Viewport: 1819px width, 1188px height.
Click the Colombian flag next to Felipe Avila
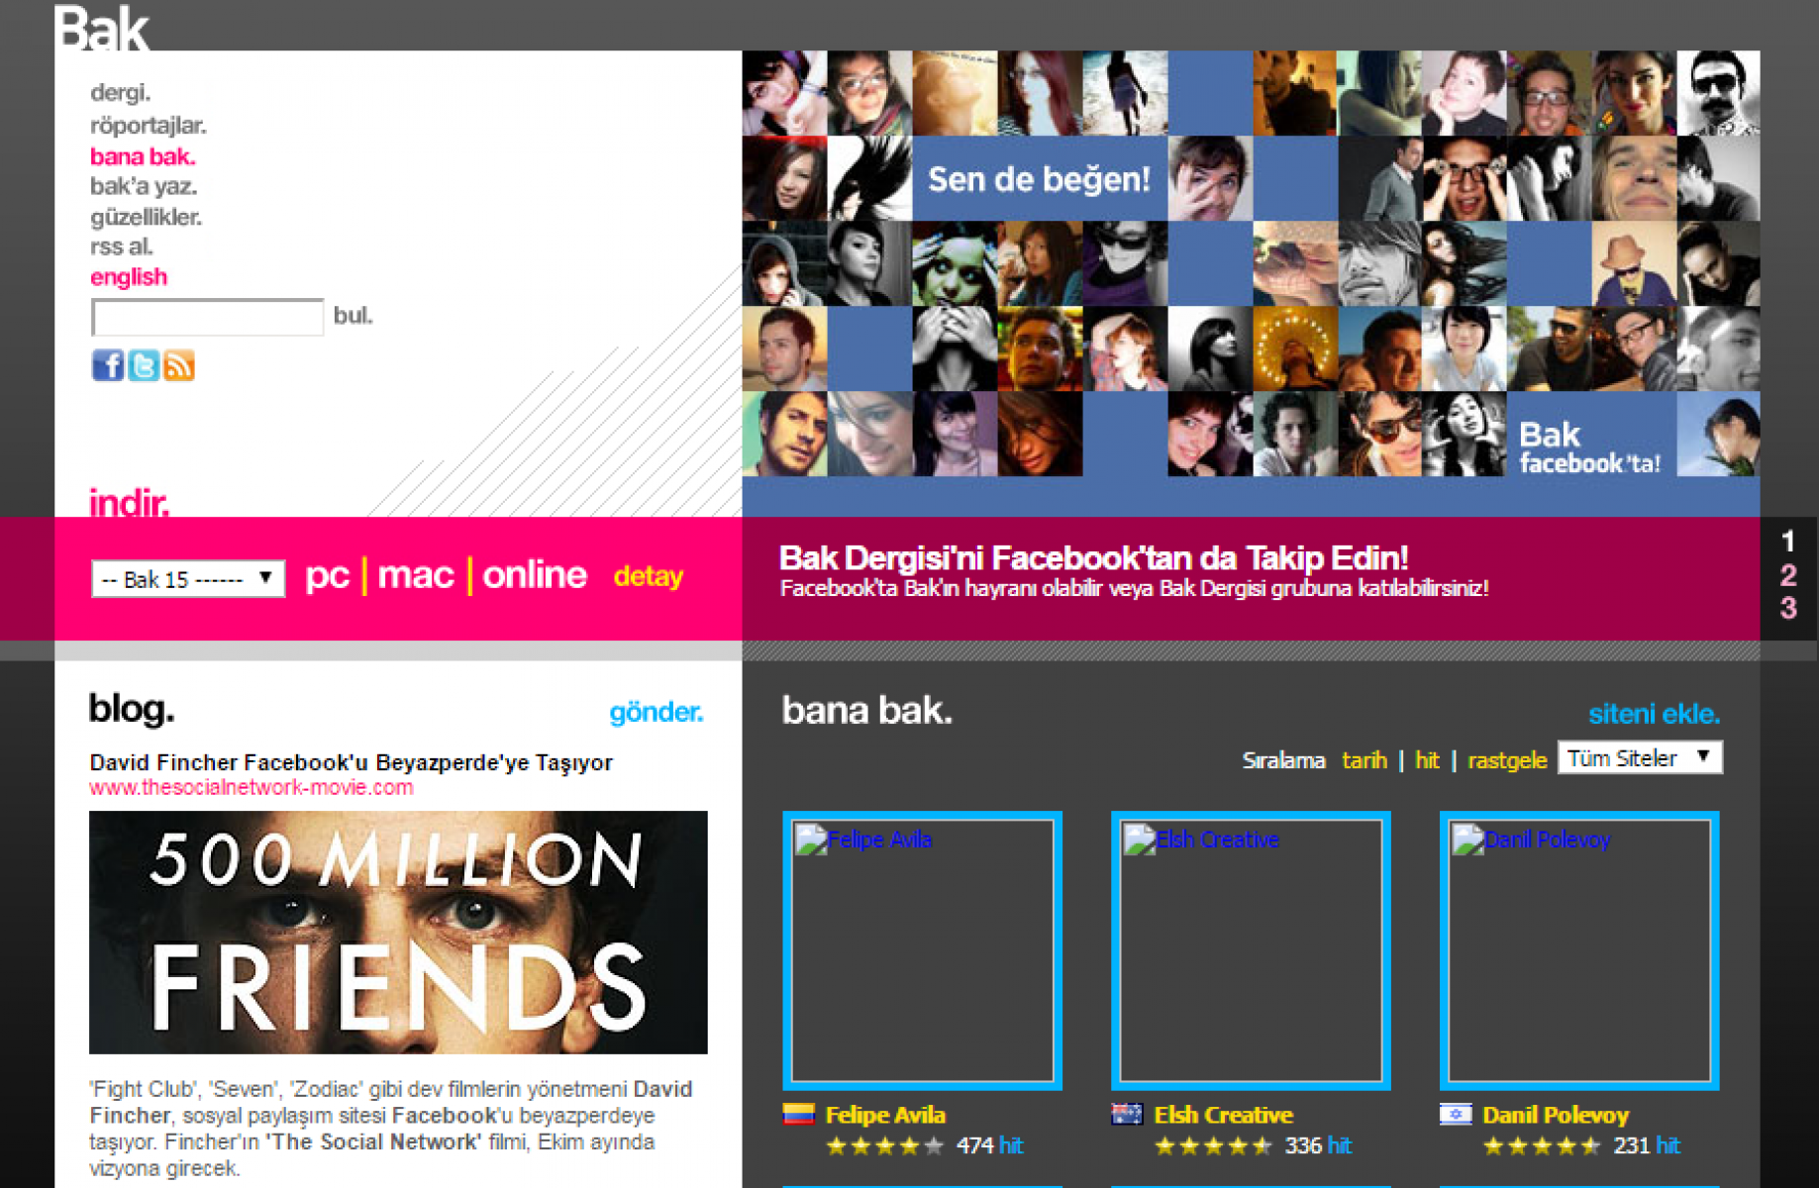[798, 1115]
